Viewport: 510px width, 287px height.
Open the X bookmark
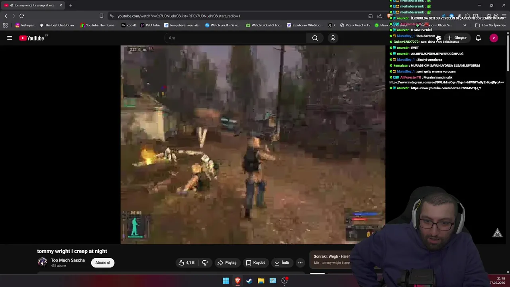(331, 25)
